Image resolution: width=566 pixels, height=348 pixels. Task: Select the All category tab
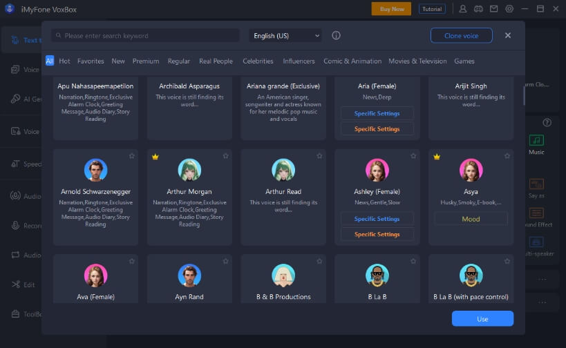pyautogui.click(x=50, y=61)
